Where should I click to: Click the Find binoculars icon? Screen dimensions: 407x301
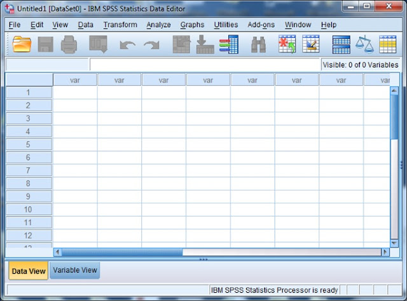pos(259,44)
